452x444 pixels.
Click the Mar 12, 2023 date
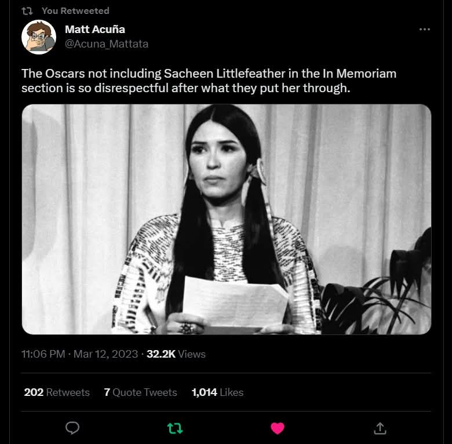(x=105, y=354)
